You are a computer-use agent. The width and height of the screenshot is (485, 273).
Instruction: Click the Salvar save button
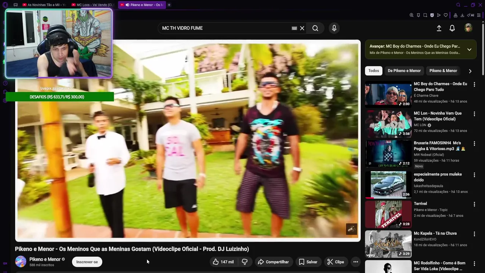(308, 262)
